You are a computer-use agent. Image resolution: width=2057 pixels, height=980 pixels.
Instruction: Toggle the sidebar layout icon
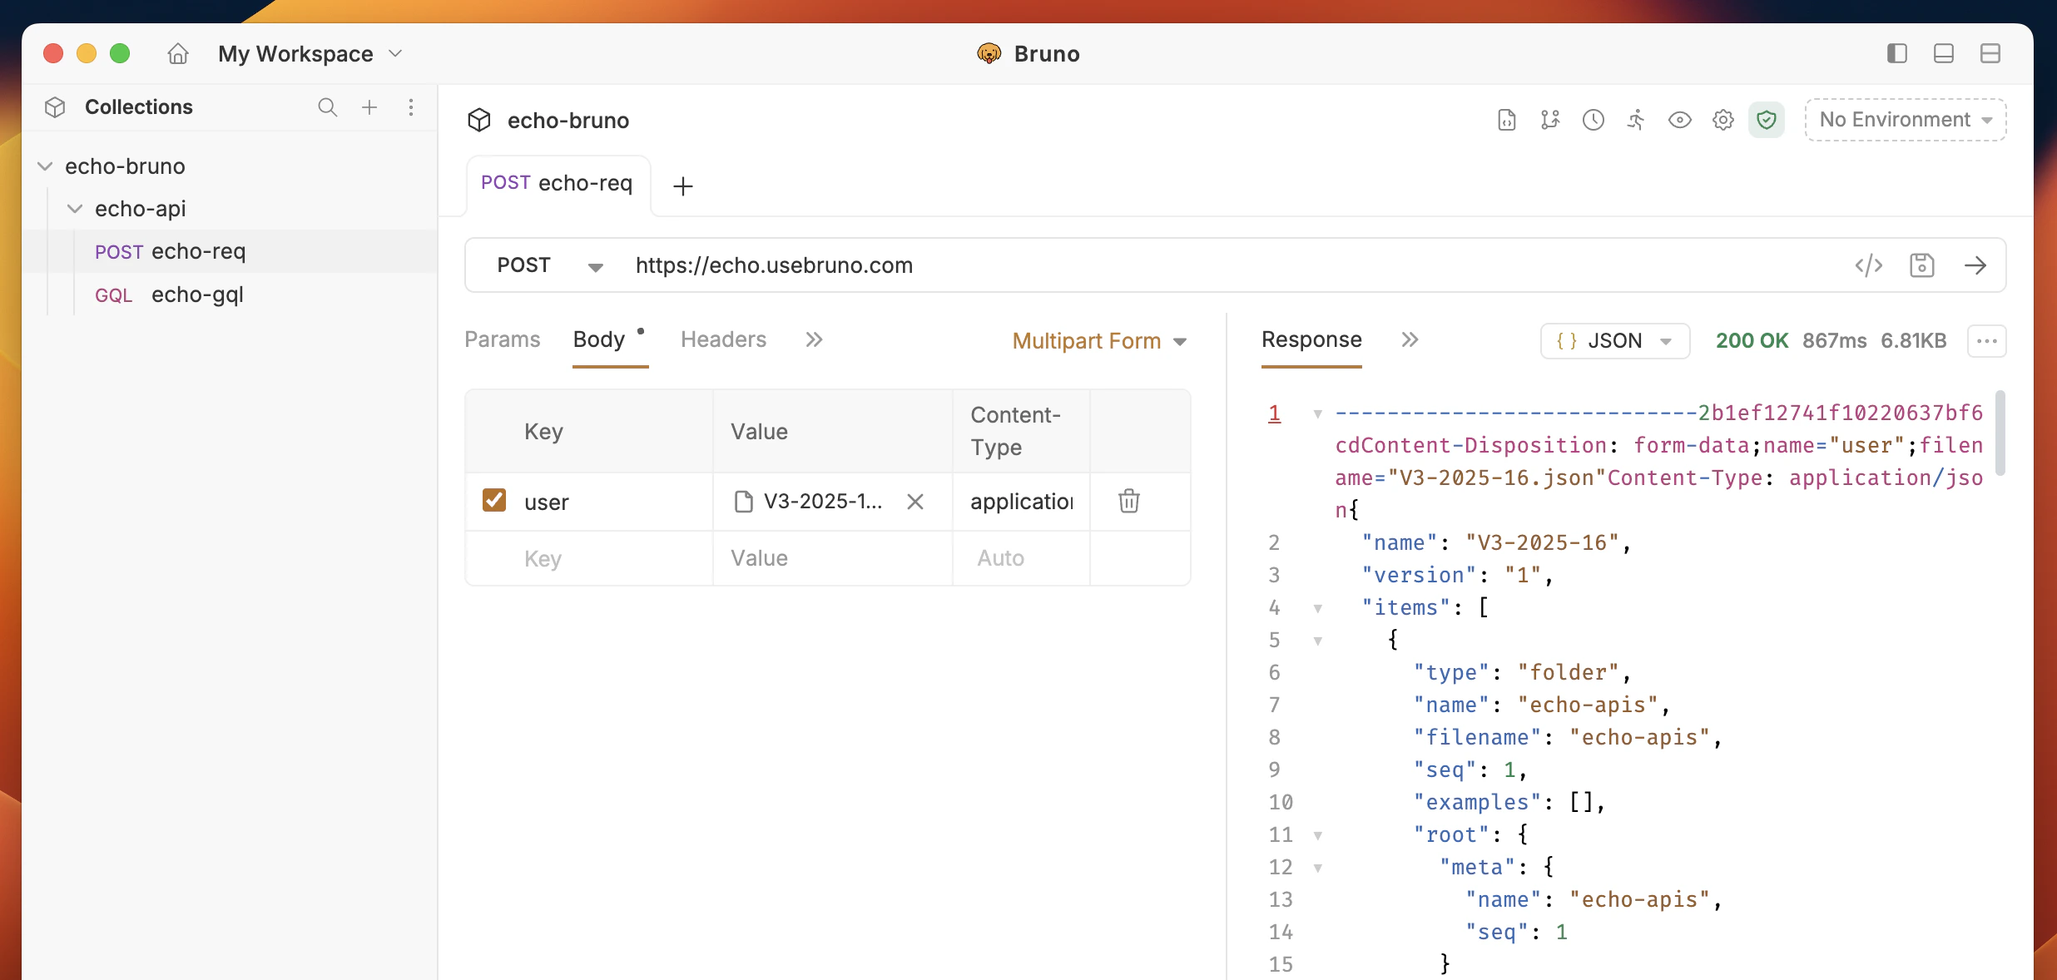point(1896,54)
